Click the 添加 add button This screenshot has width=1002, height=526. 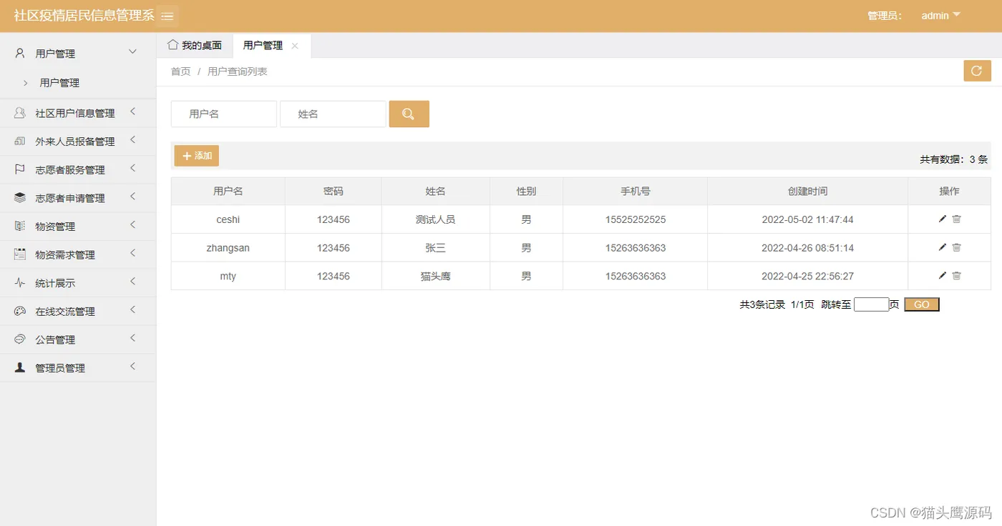[x=197, y=156]
